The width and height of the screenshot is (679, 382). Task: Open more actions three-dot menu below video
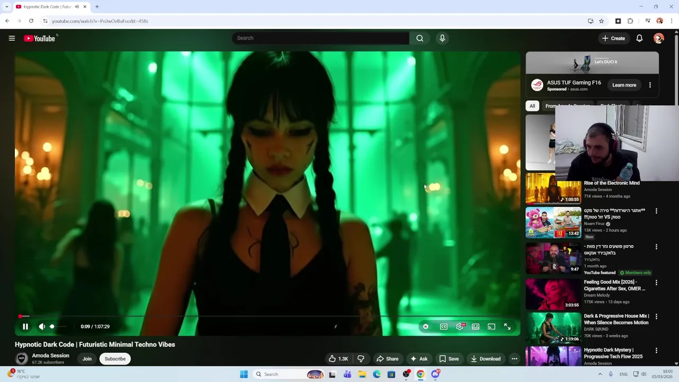point(514,359)
